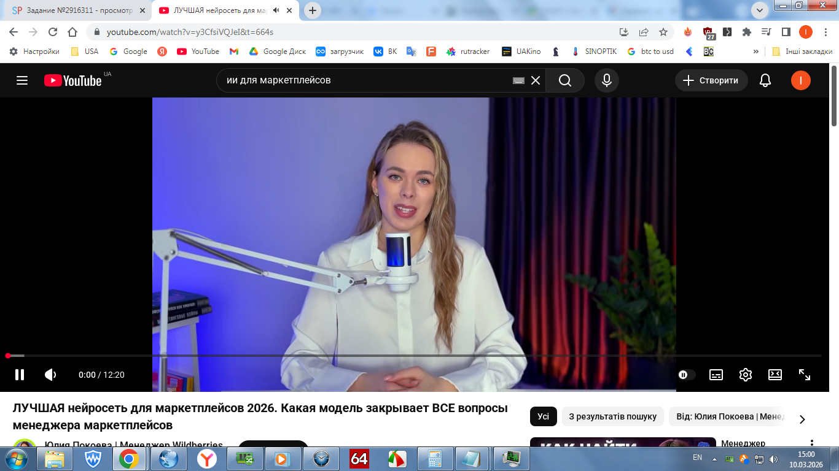This screenshot has width=839, height=471.
Task: Show hidden system tray icons
Action: point(714,459)
